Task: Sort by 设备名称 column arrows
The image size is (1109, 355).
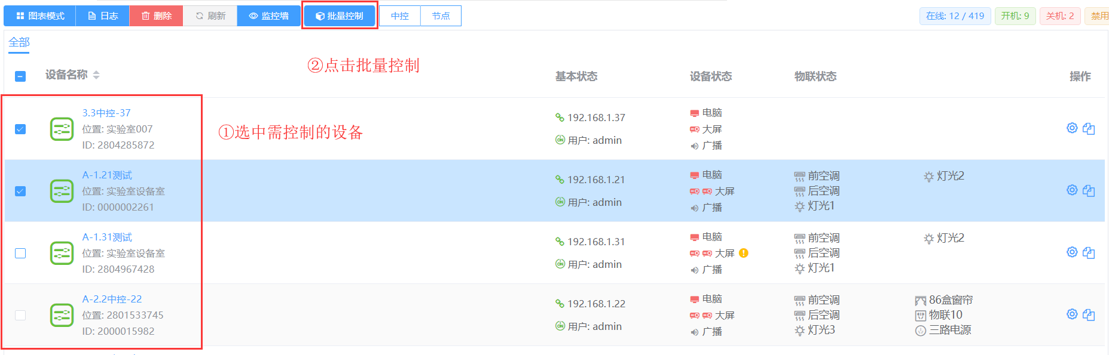Action: pyautogui.click(x=96, y=75)
